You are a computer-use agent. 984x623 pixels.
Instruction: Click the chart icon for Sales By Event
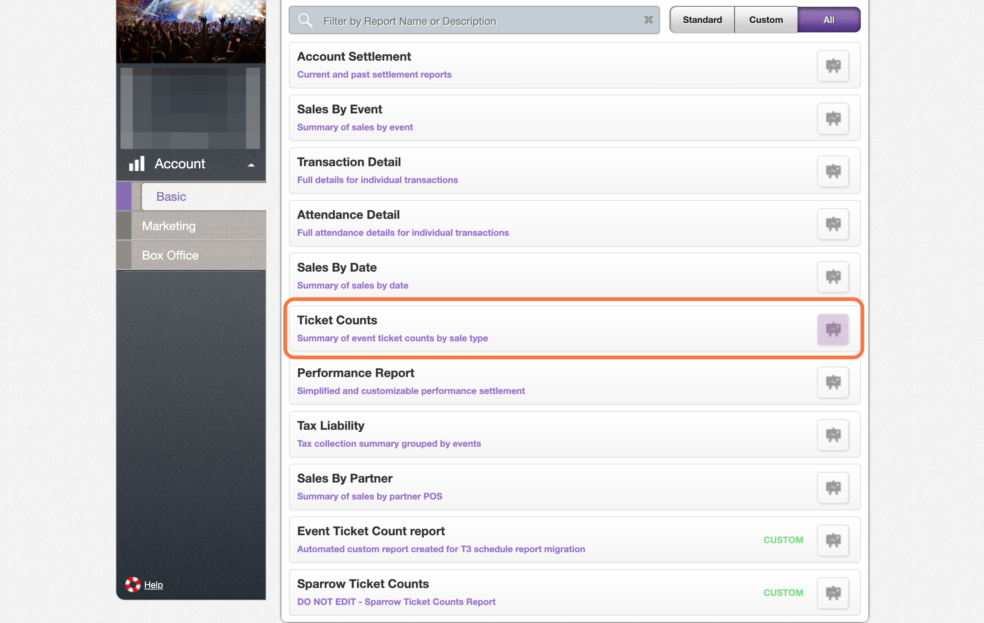pyautogui.click(x=833, y=119)
